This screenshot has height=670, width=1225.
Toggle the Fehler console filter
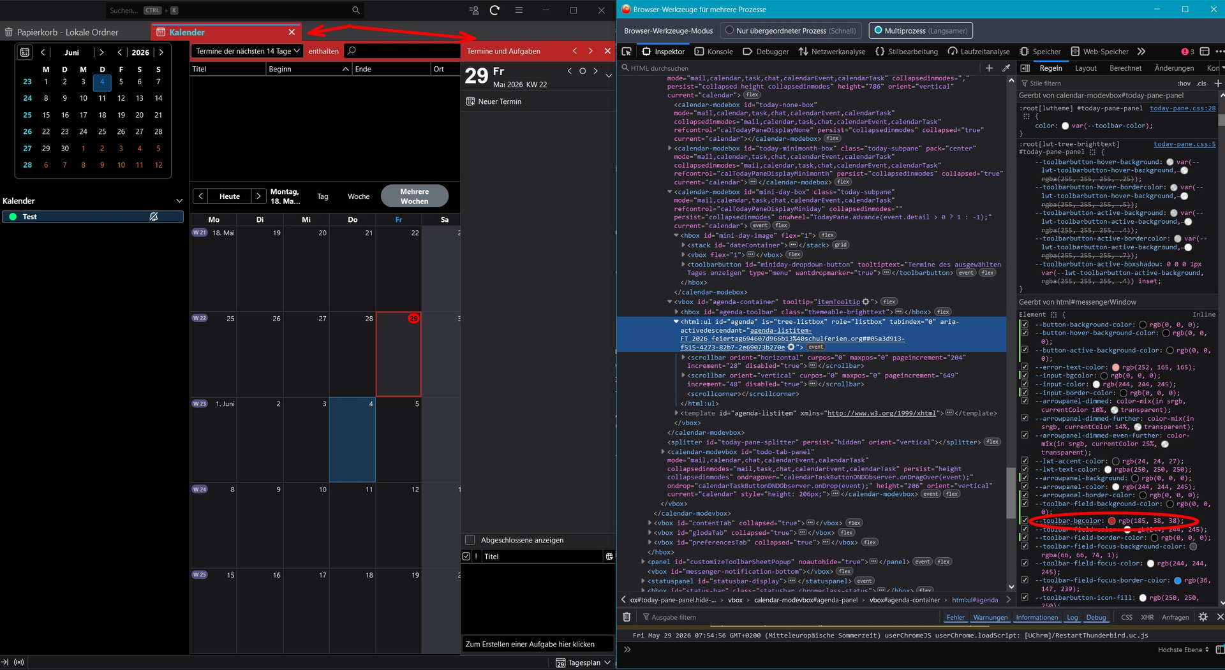tap(955, 617)
